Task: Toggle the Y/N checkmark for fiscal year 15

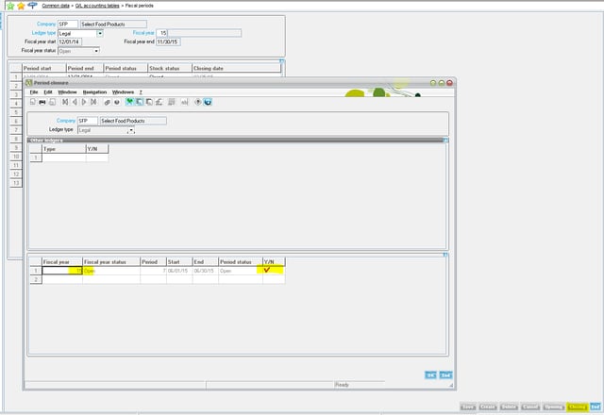Action: coord(269,270)
